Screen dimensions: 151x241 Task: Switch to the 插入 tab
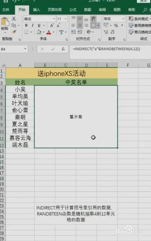[37, 10]
